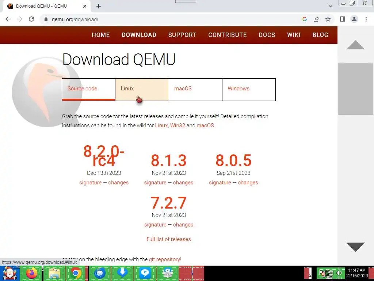Go to the CONTRIBUTE page
Viewport: 374px width, 281px height.
227,35
